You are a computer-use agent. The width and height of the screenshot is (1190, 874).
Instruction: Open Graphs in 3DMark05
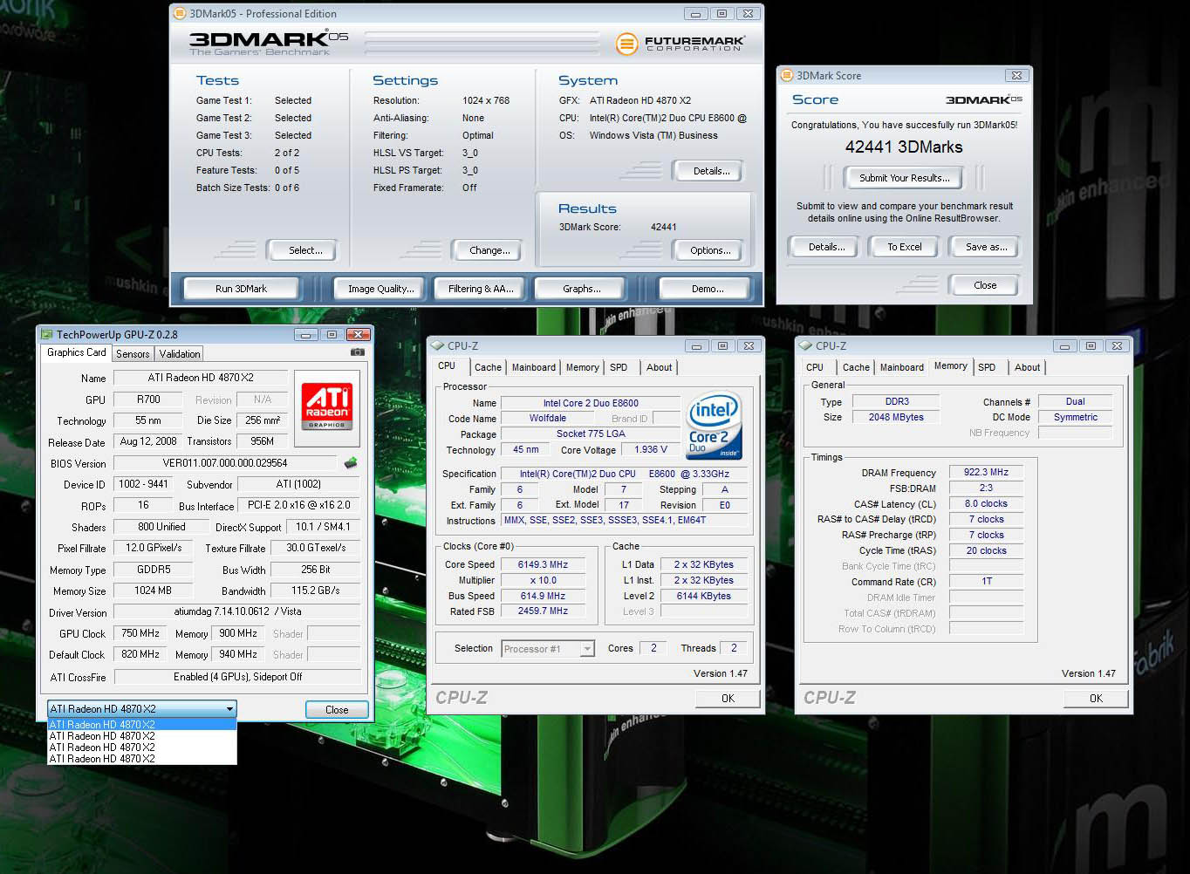[581, 289]
